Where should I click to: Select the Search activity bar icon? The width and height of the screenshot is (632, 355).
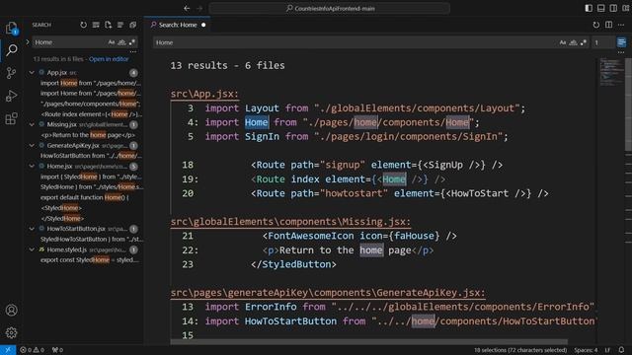tap(11, 50)
